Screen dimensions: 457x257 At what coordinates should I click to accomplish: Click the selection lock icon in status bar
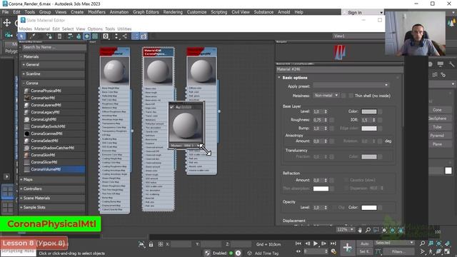[x=151, y=244]
